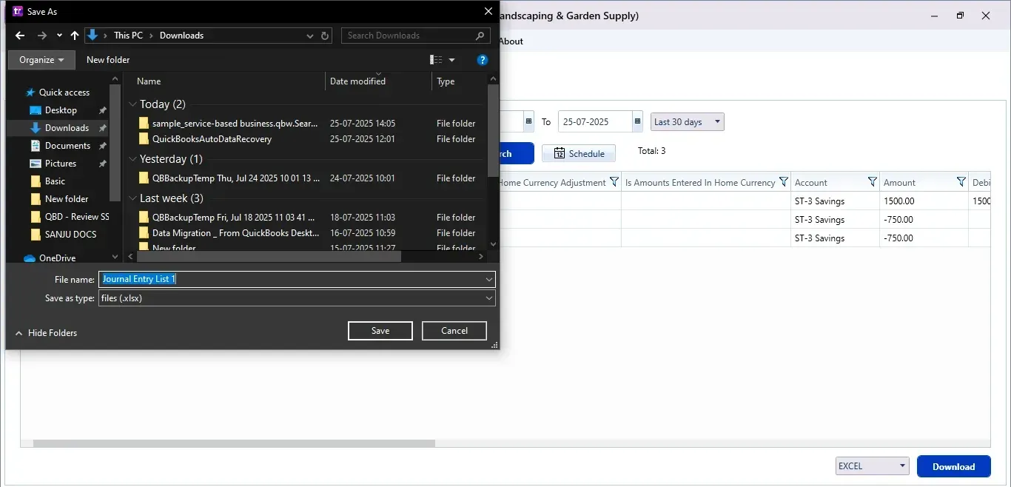The height and width of the screenshot is (487, 1011).
Task: Go back using the Save As back arrow
Action: click(20, 36)
